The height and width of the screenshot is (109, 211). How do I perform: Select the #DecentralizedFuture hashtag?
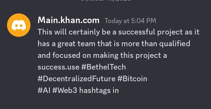coord(76,79)
